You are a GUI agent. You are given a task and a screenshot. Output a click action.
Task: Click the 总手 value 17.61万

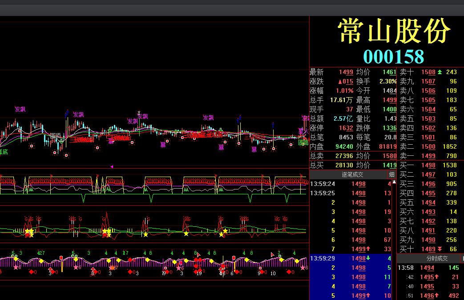(x=341, y=100)
